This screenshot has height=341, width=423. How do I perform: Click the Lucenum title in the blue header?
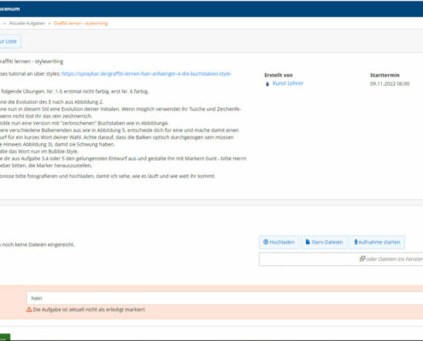(x=9, y=9)
